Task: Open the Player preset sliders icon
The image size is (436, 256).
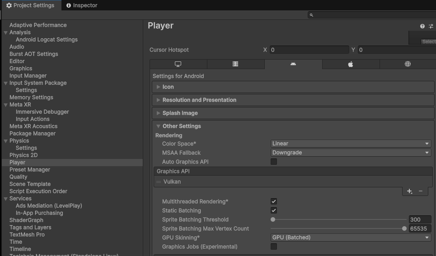Action: click(x=431, y=26)
